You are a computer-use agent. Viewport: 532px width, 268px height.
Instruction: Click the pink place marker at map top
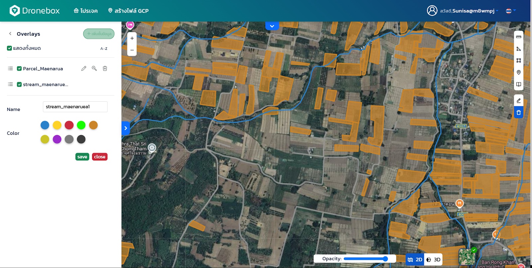[x=130, y=25]
